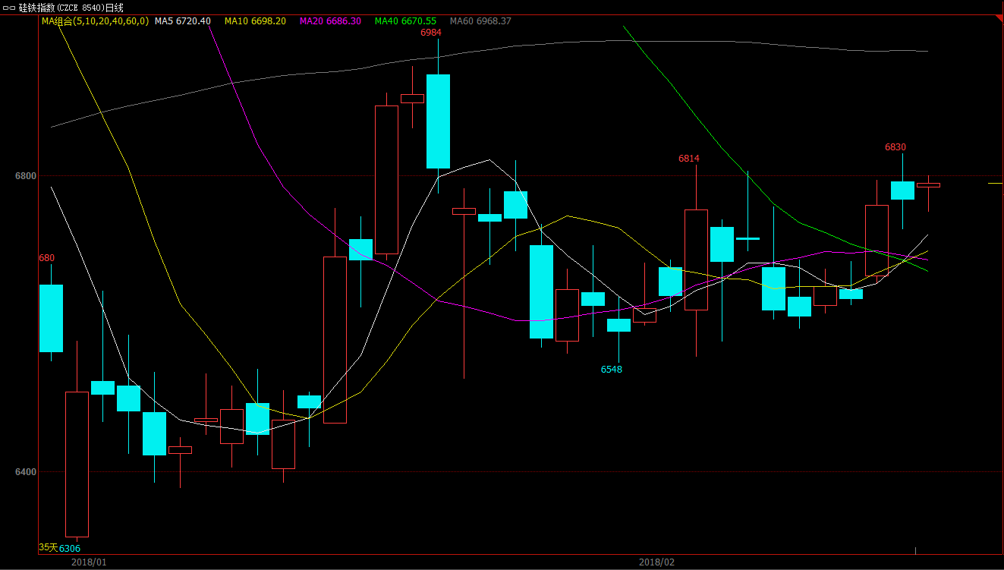Select the long red candle bottoming at 6306
Screen dimensions: 1004x570
(77, 465)
